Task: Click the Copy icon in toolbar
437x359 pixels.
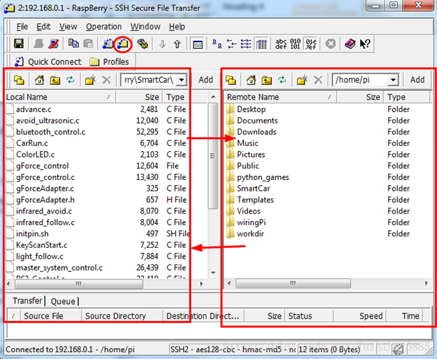Action: click(x=73, y=44)
